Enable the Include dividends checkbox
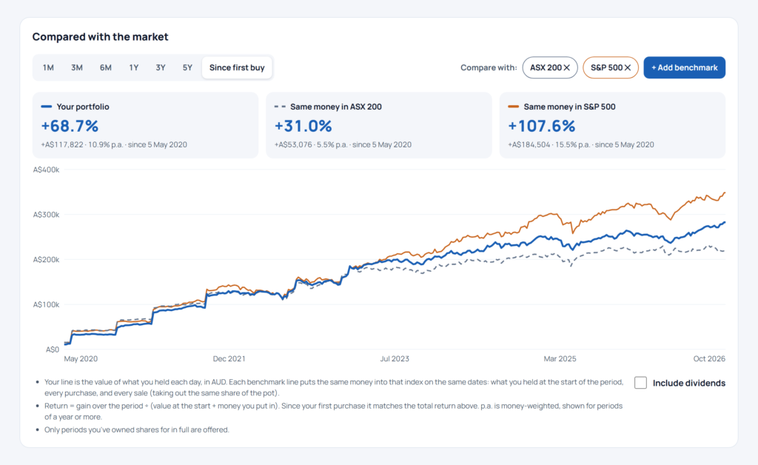Screen dimensions: 758x465 (x=640, y=383)
